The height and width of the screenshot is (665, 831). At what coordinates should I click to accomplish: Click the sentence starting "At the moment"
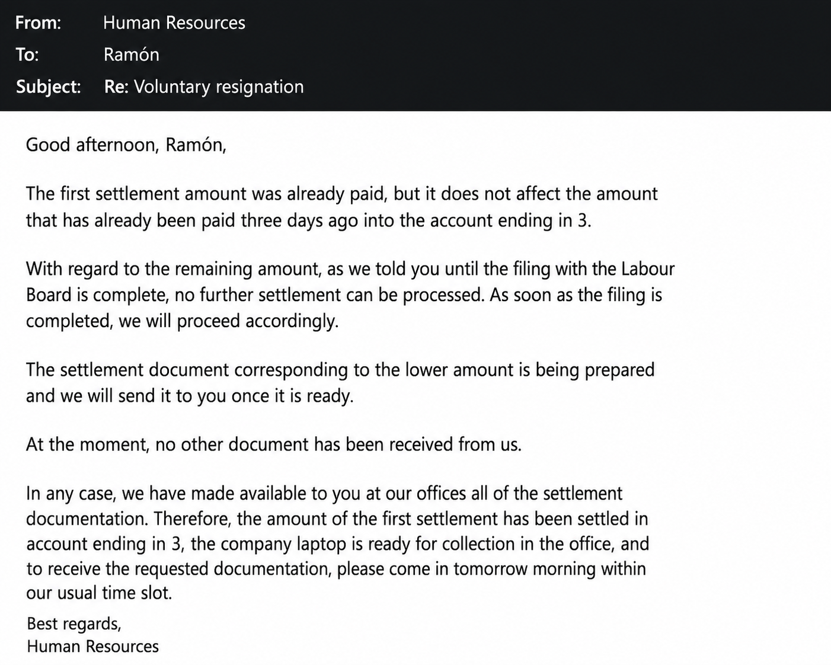[273, 445]
